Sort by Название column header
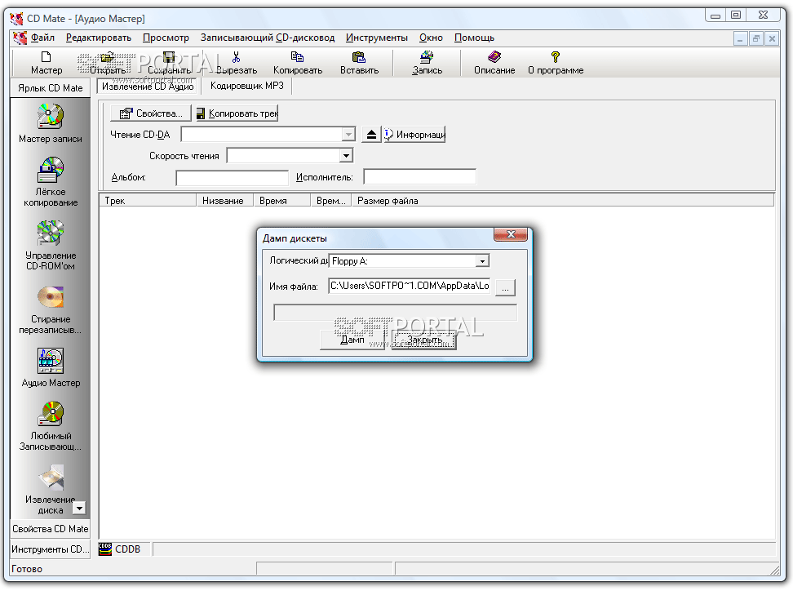The height and width of the screenshot is (591, 793). click(225, 201)
